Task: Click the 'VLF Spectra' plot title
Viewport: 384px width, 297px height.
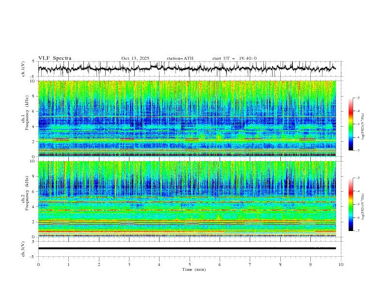Action: tap(55, 58)
